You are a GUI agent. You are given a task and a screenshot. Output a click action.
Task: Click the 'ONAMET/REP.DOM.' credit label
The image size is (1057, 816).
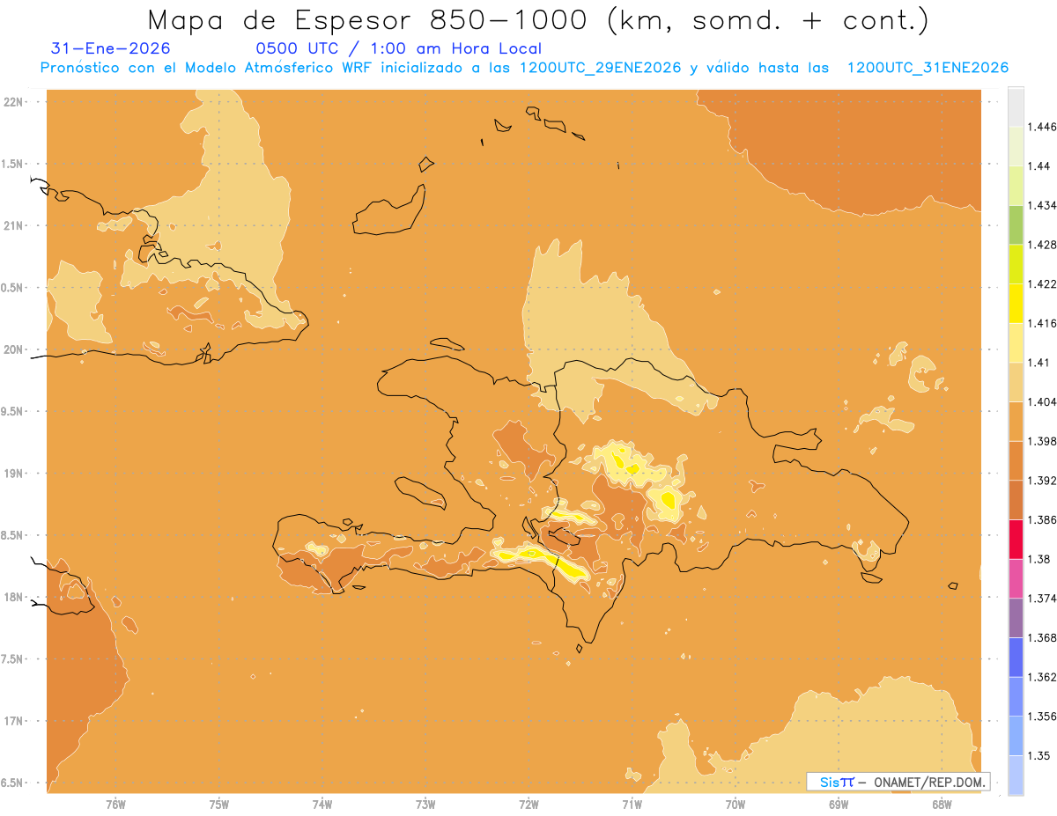(x=929, y=782)
